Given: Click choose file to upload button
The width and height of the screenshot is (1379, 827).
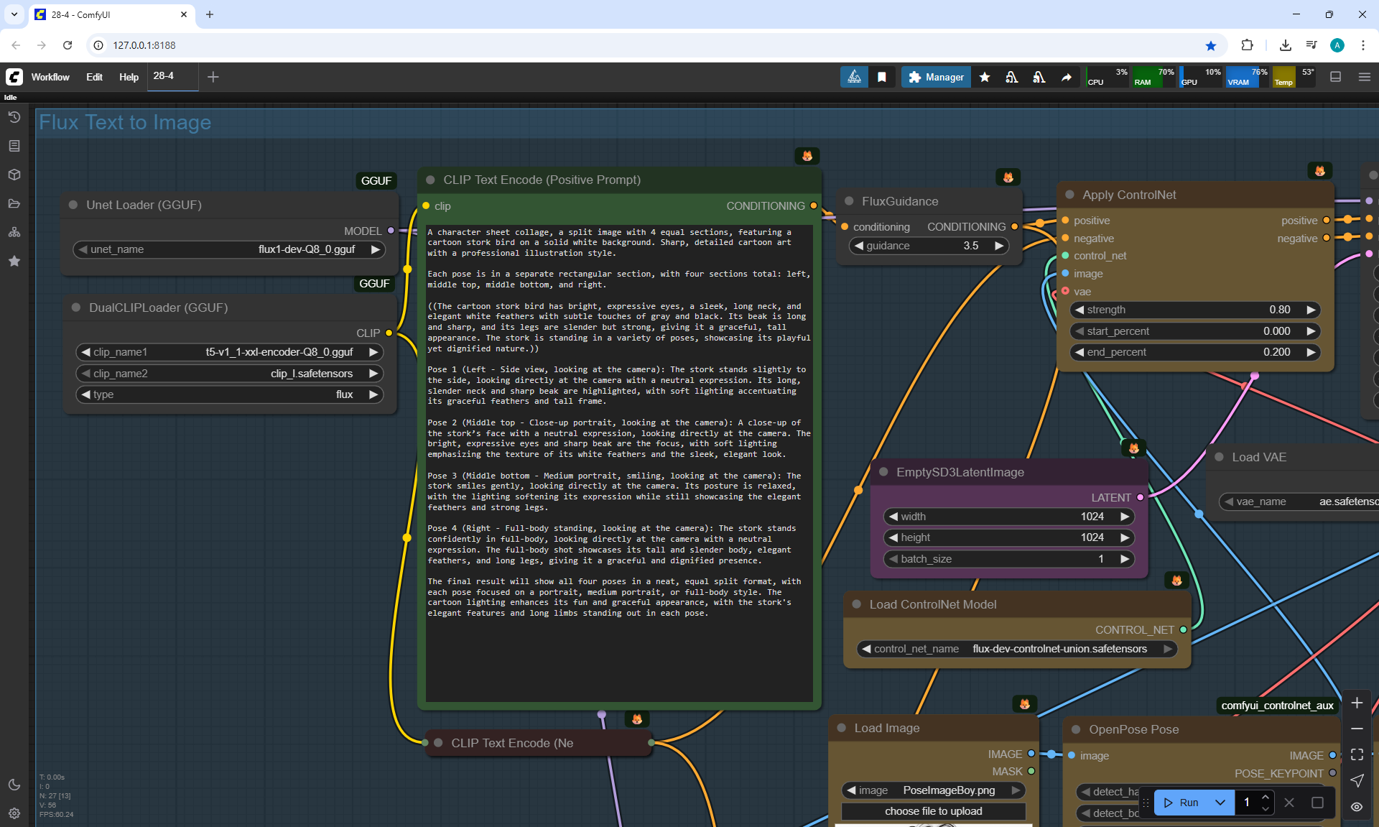Looking at the screenshot, I should click(x=933, y=811).
